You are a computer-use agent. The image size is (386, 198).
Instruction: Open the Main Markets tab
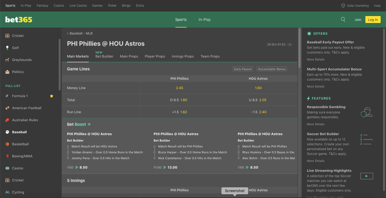[78, 56]
